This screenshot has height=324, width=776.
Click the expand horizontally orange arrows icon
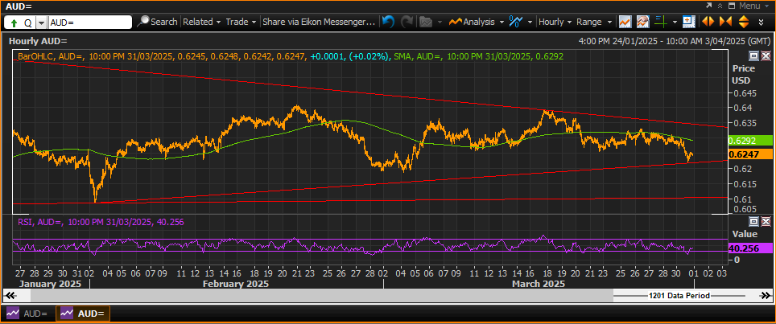point(708,22)
